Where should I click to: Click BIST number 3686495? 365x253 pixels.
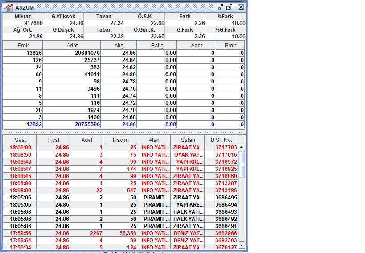click(x=226, y=198)
